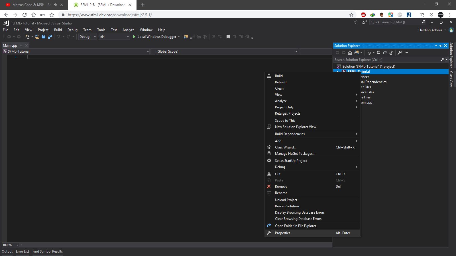Viewport: 456px width, 256px height.
Task: Open the SFML-Tutorial project scope dropdown
Action: click(x=76, y=51)
